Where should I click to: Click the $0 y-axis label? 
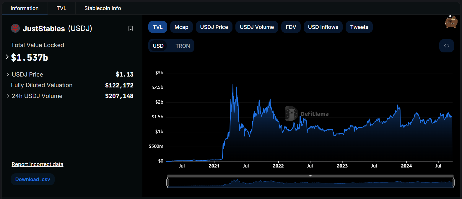161,161
